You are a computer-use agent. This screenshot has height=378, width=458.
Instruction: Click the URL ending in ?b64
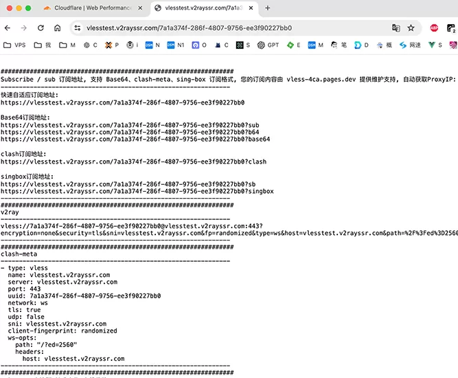coord(130,132)
